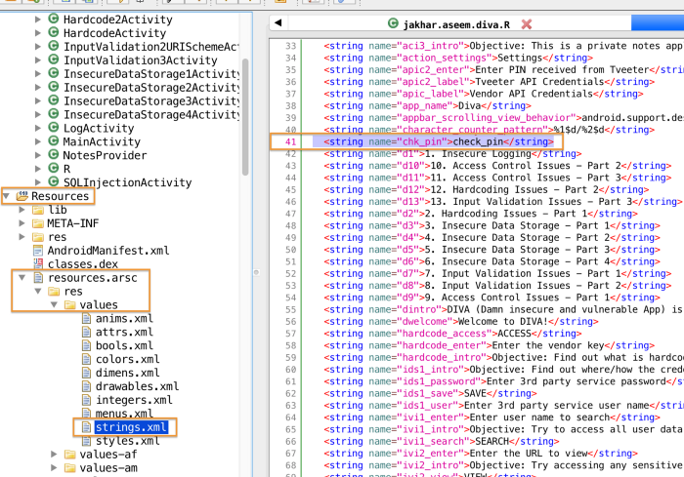Click the Resources folder icon

(21, 196)
